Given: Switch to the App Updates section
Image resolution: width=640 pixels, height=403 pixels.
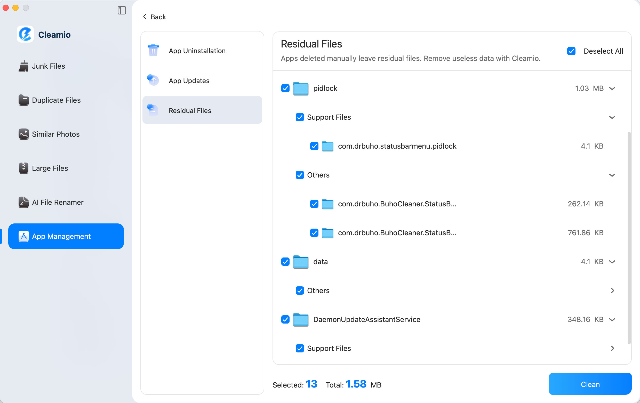Looking at the screenshot, I should tap(189, 80).
